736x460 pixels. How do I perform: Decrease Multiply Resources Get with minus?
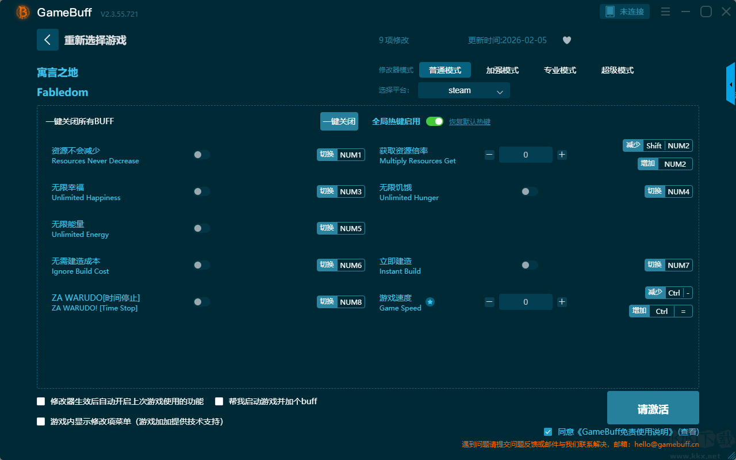click(x=489, y=155)
